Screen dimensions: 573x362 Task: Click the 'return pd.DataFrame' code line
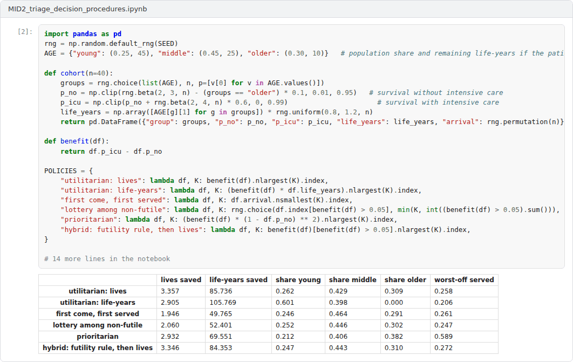[312, 121]
